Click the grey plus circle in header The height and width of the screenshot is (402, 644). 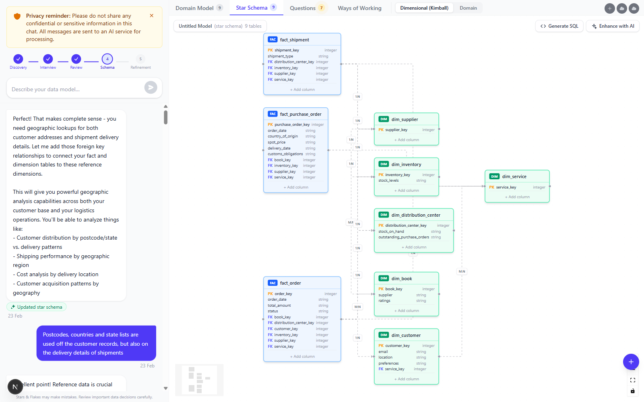tap(610, 8)
